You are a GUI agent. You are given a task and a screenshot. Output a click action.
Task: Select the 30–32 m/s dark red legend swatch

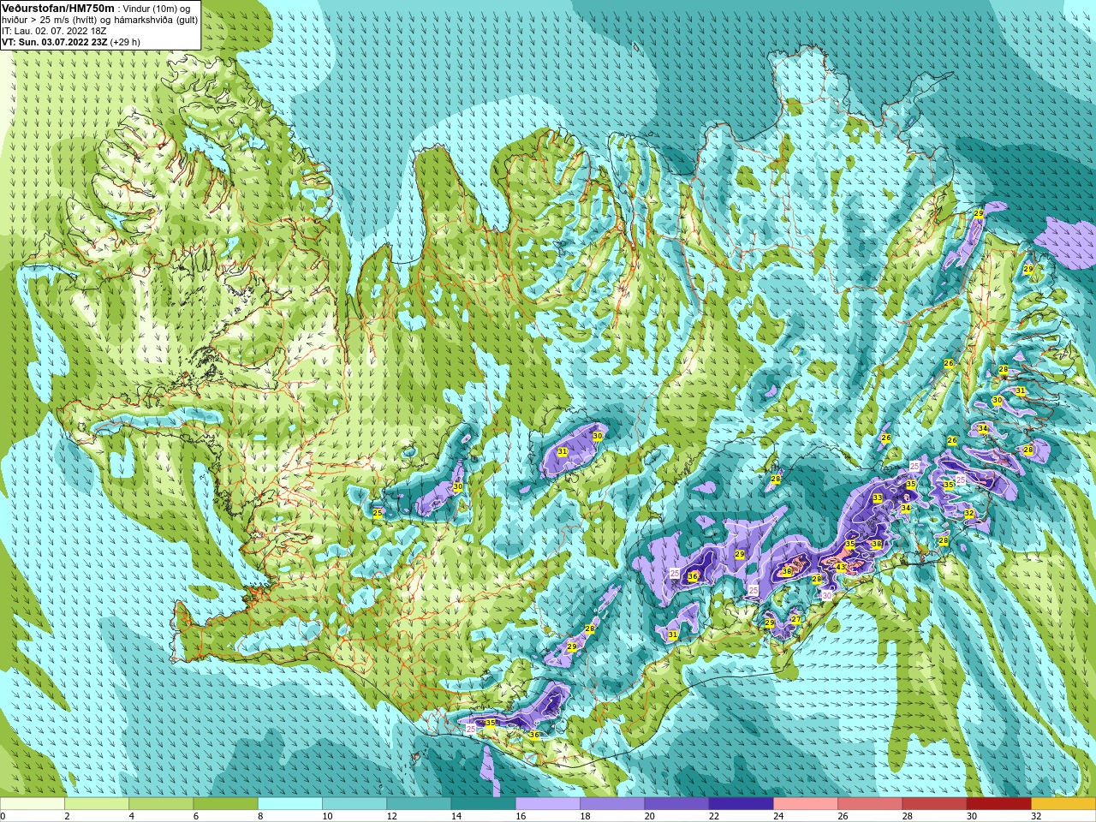pyautogui.click(x=999, y=804)
